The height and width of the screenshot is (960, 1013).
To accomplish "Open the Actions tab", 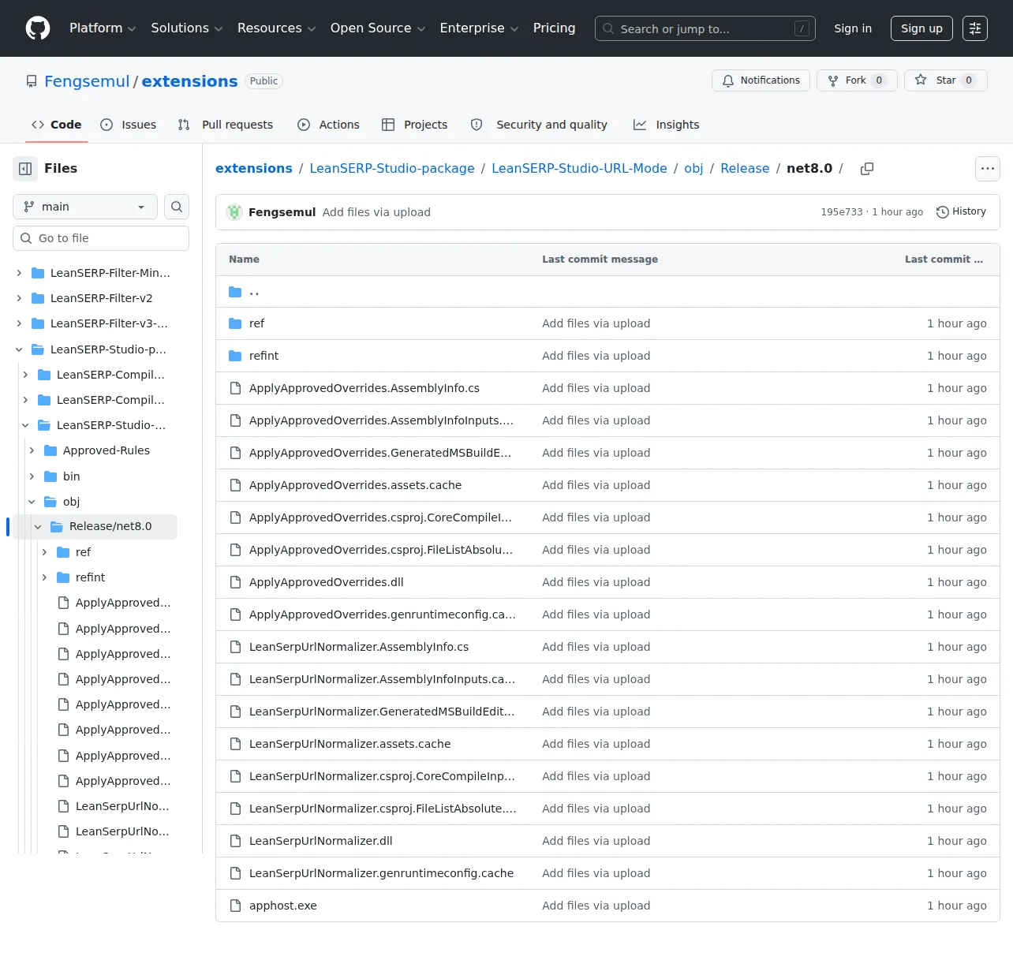I will point(328,125).
